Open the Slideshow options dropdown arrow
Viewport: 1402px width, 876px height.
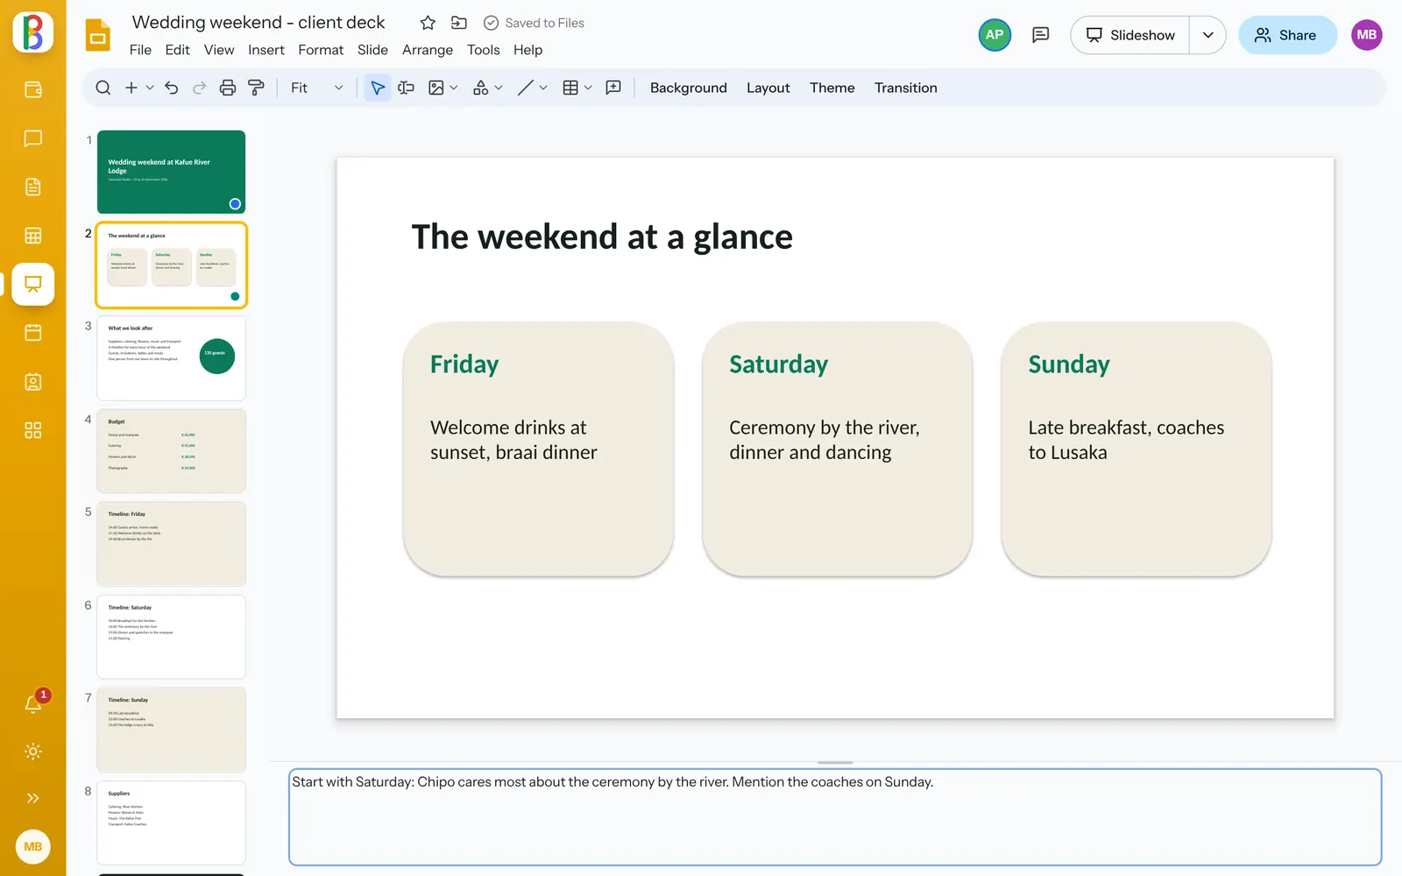1207,35
